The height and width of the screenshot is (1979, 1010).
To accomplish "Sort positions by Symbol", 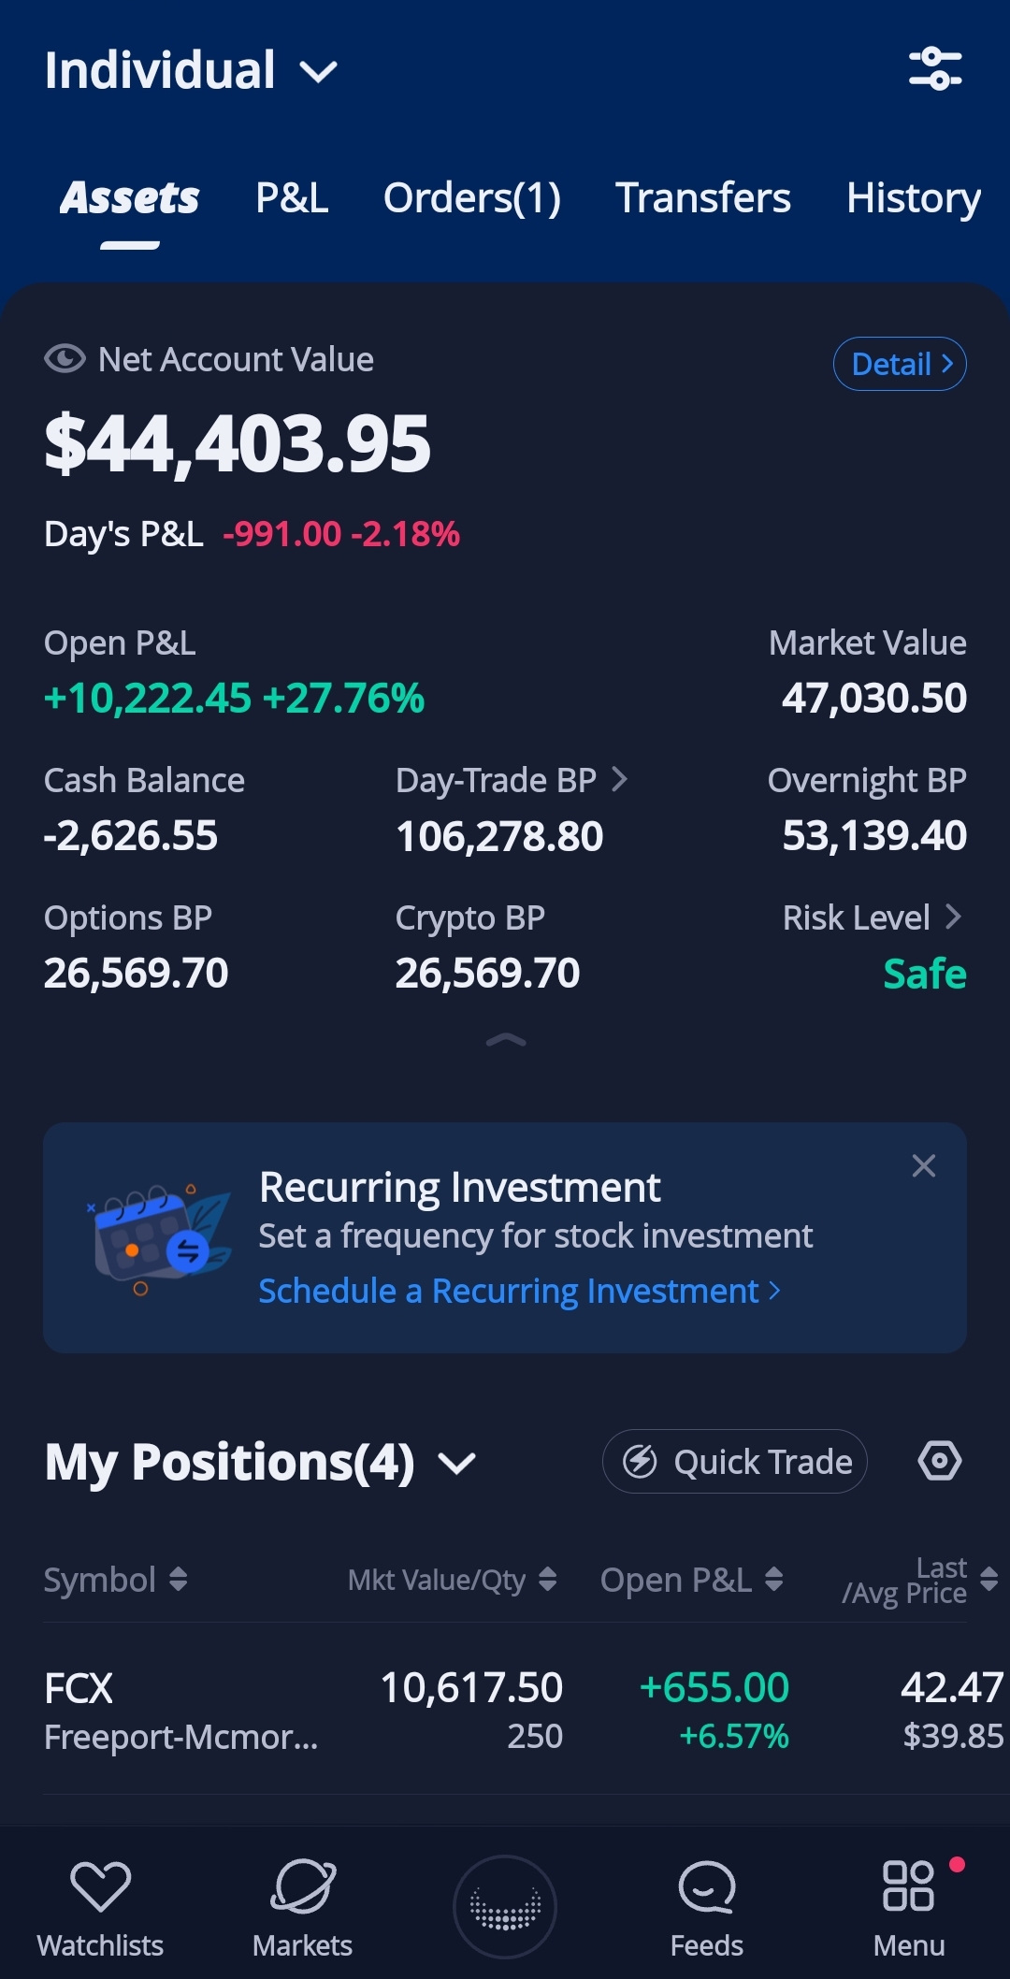I will click(116, 1580).
